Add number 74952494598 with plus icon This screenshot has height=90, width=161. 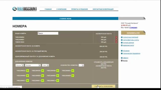pyautogui.click(x=58, y=70)
